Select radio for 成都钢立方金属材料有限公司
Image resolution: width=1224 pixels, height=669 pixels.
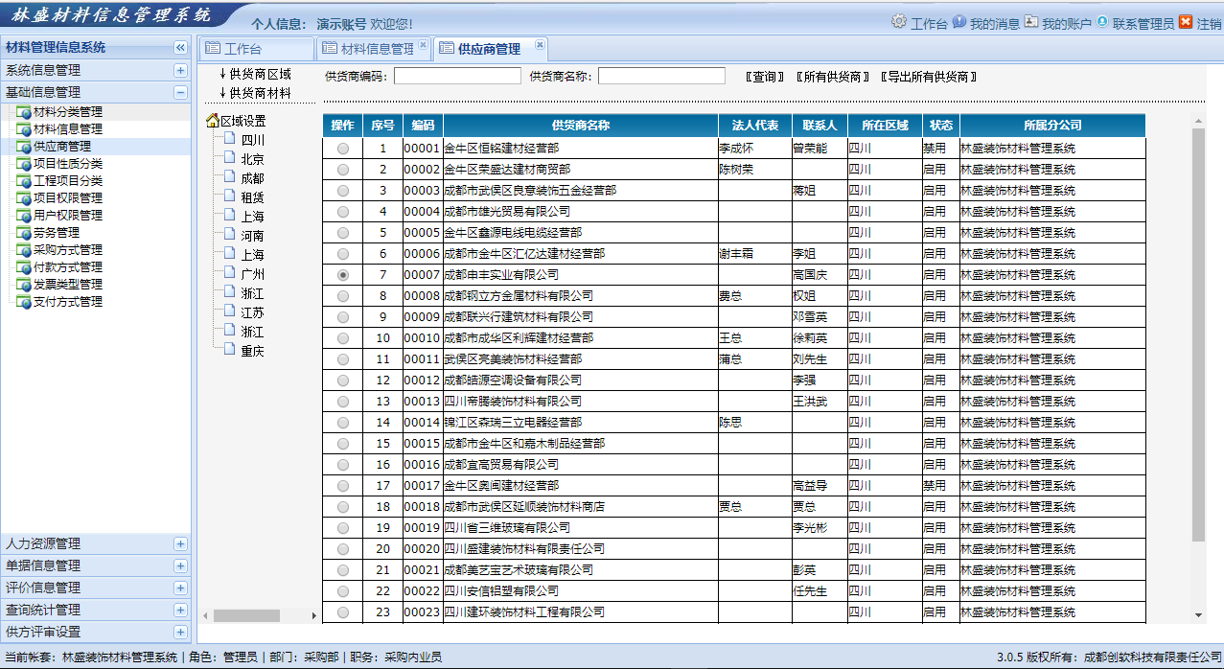(x=343, y=296)
